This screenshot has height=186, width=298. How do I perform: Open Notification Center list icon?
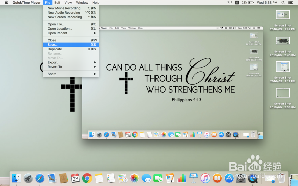coord(290,2)
